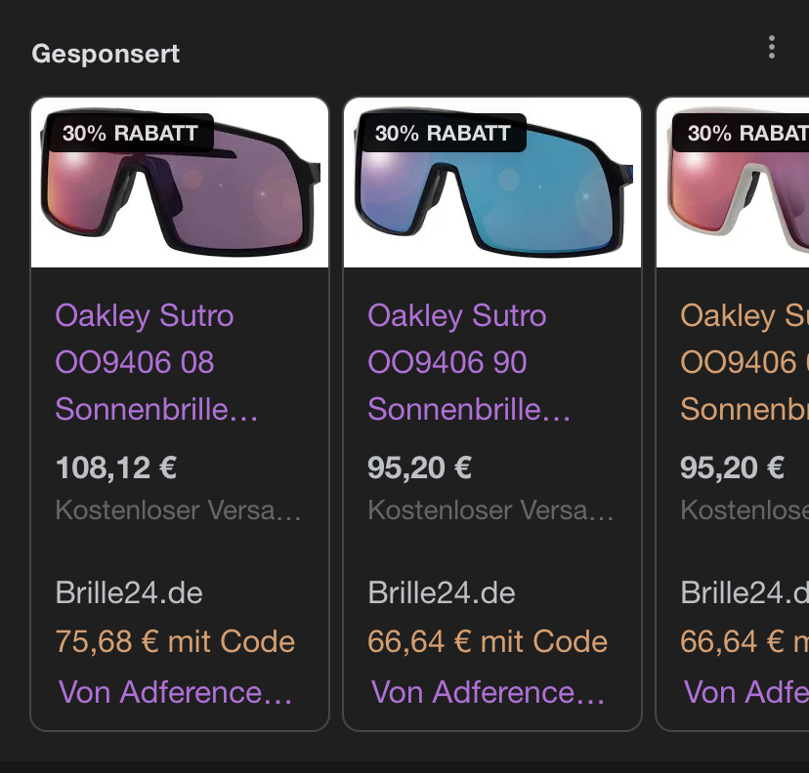809x773 pixels.
Task: Click the Gesponsert heading label
Action: click(106, 54)
